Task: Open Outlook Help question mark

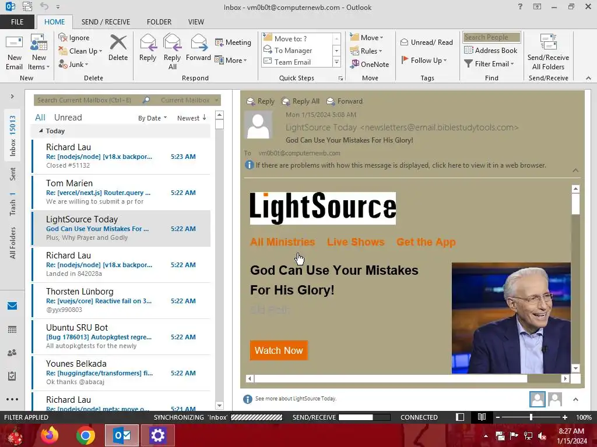Action: [x=520, y=6]
